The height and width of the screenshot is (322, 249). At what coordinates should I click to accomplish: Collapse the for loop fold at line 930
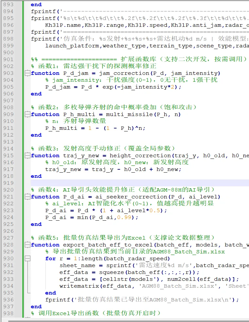(27, 259)
